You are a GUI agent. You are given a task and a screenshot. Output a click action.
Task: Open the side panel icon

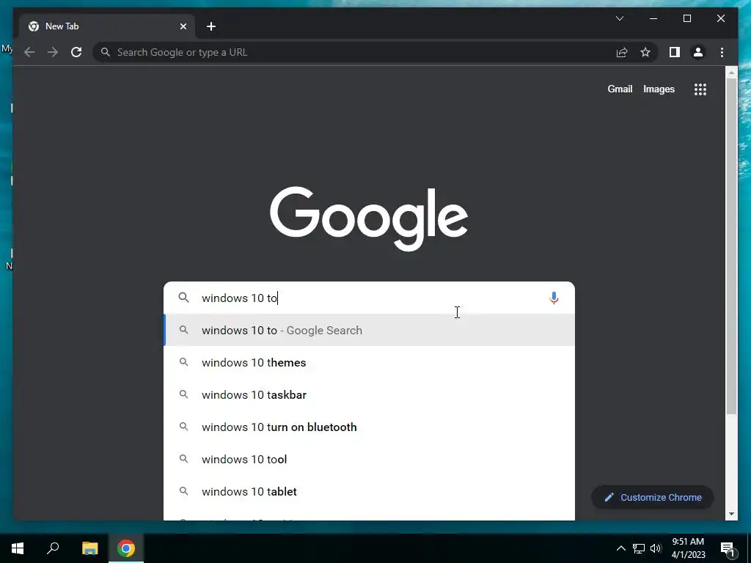point(675,52)
